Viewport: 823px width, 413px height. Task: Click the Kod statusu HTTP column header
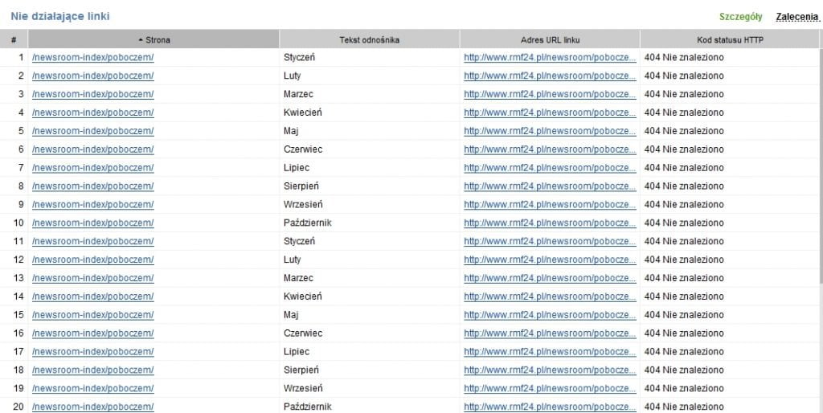730,39
